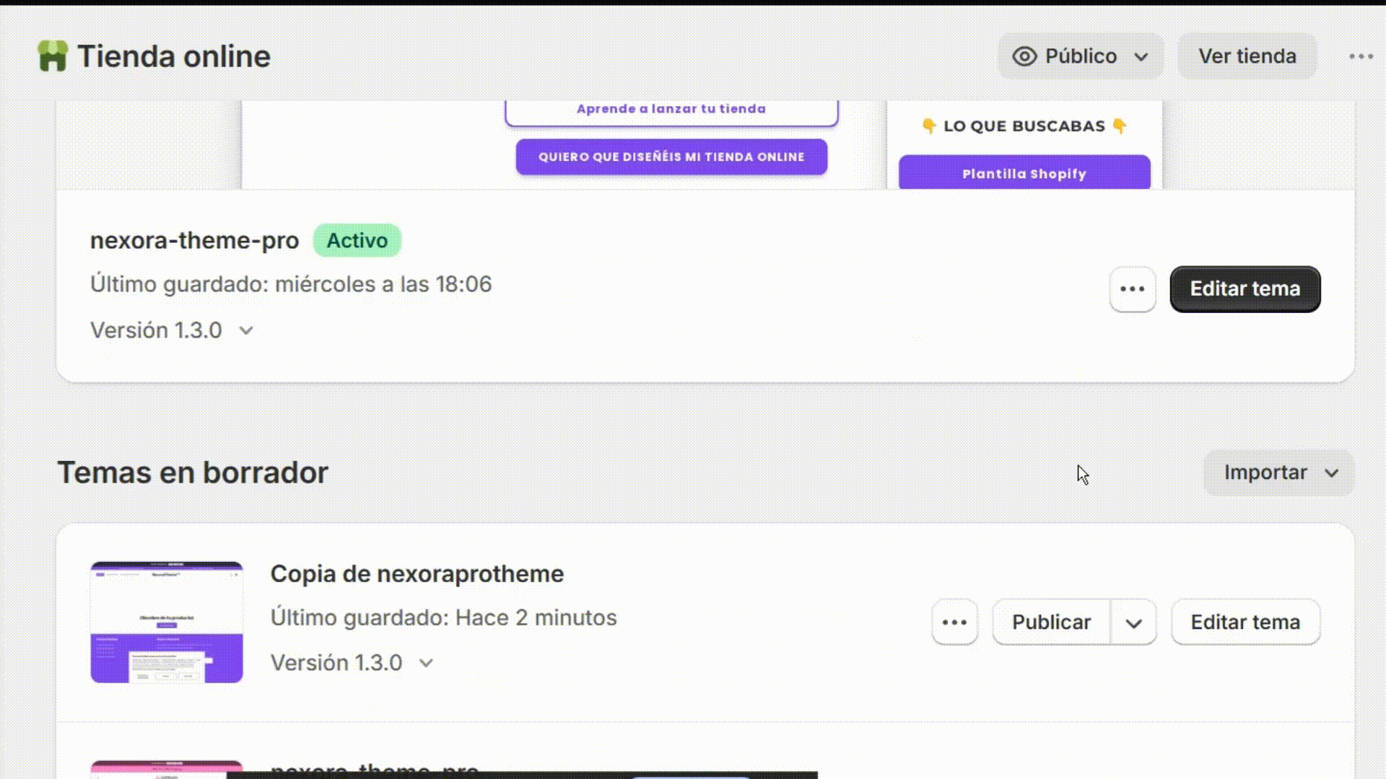Click the Activo status badge
Screen dimensions: 1386x779
(357, 240)
